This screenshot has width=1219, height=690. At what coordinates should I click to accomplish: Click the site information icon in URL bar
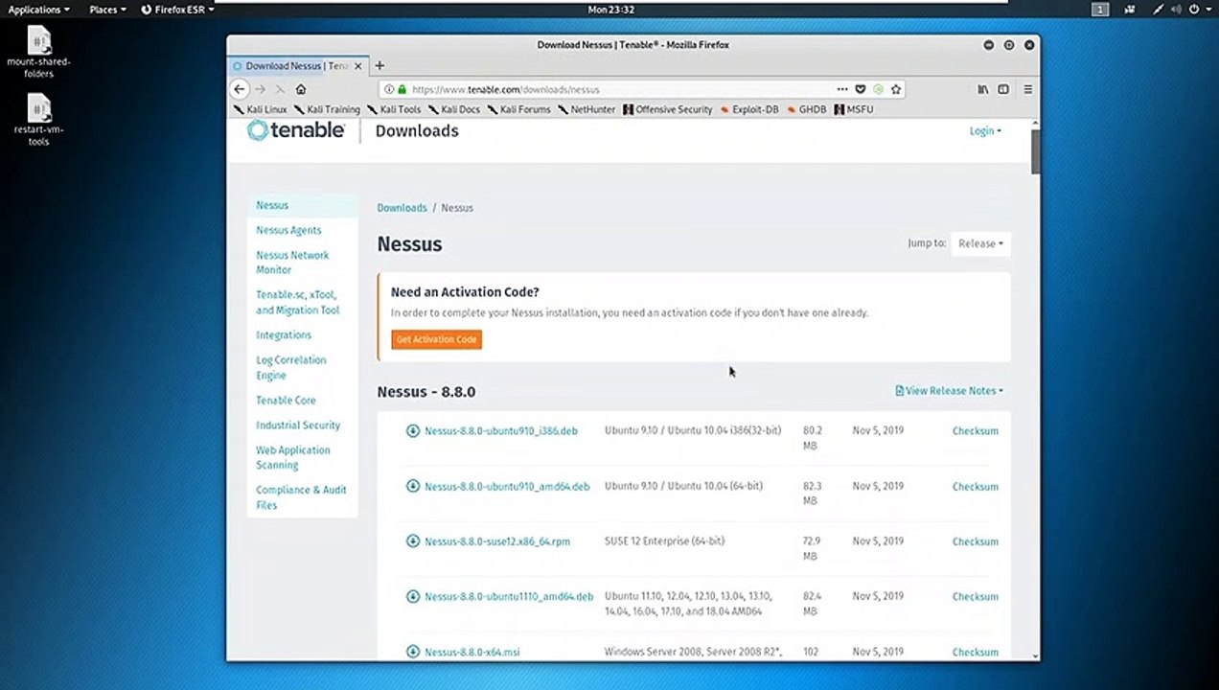click(x=389, y=89)
